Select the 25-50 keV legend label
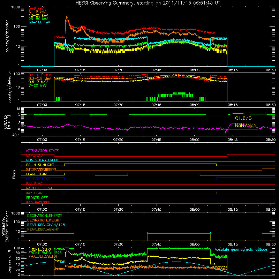 pos(38,19)
